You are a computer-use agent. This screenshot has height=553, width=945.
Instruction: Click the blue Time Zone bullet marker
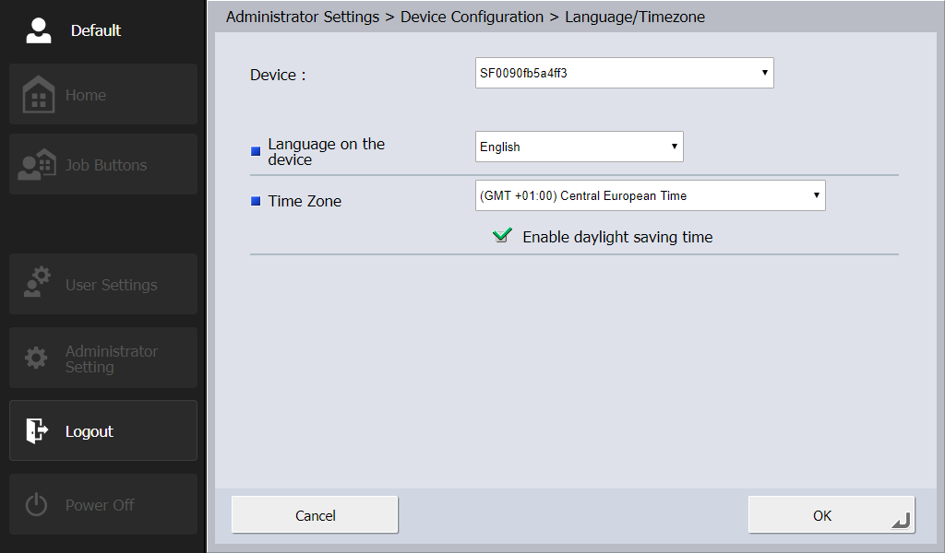(x=256, y=201)
